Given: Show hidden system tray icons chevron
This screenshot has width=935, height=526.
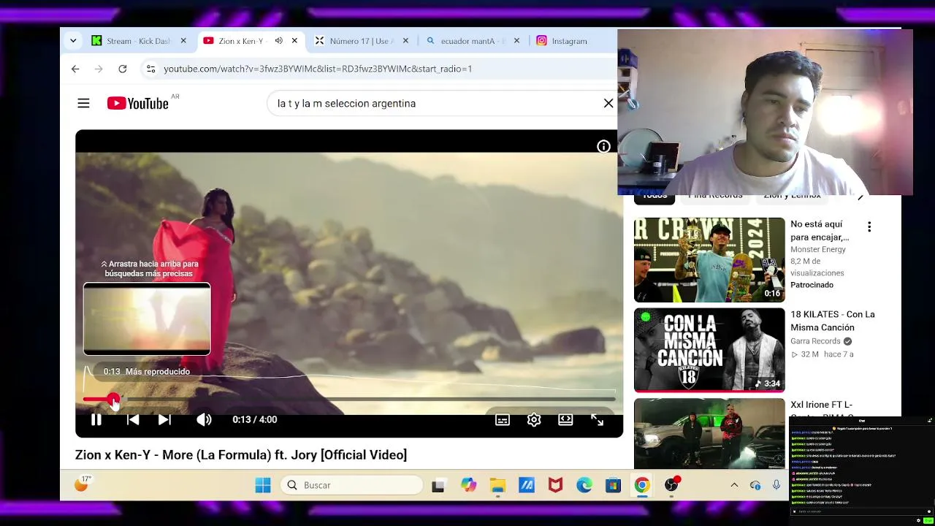Looking at the screenshot, I should pos(734,485).
